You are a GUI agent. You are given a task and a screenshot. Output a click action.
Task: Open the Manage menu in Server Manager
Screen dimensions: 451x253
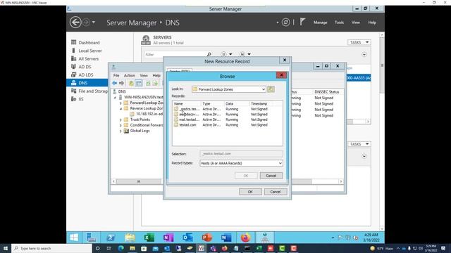(320, 22)
